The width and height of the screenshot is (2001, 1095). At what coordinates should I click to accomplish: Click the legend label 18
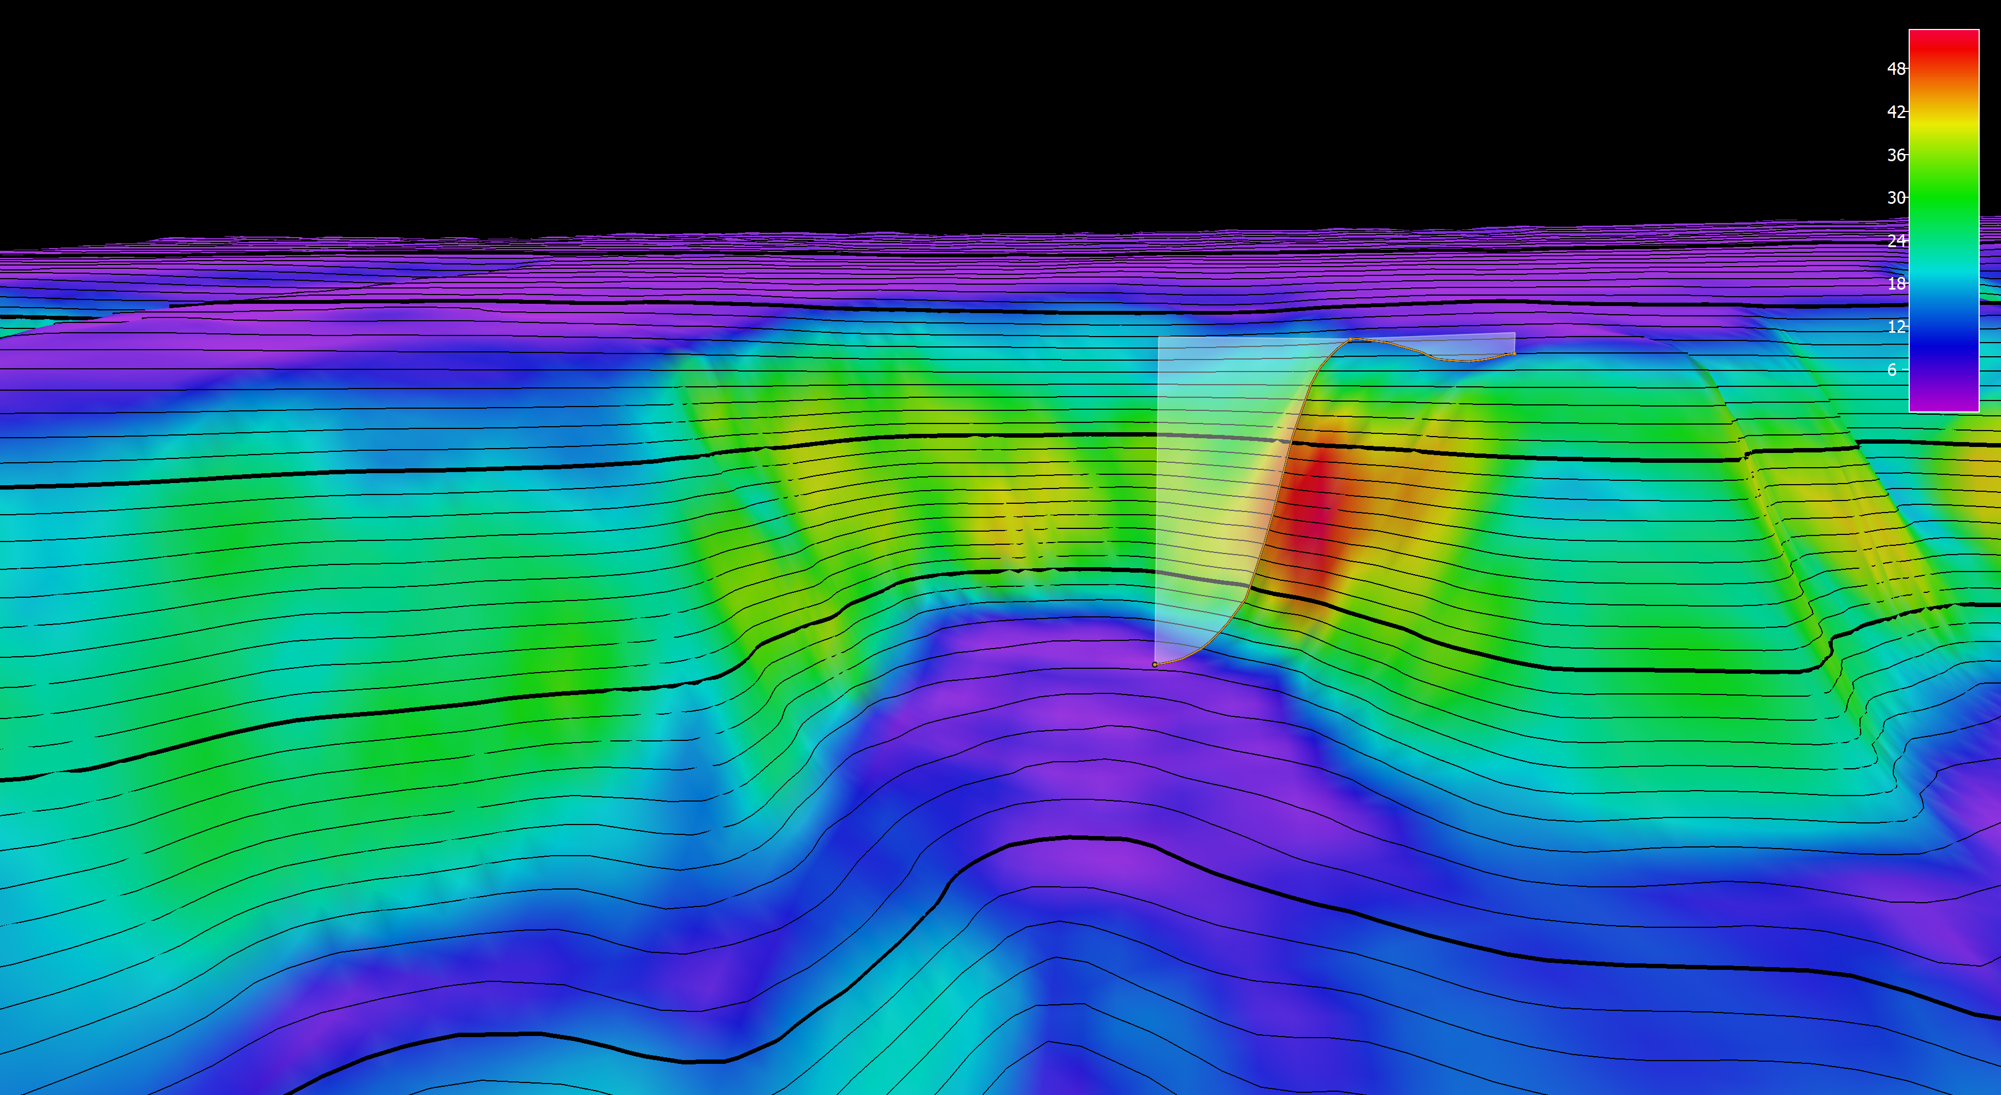click(x=1896, y=284)
